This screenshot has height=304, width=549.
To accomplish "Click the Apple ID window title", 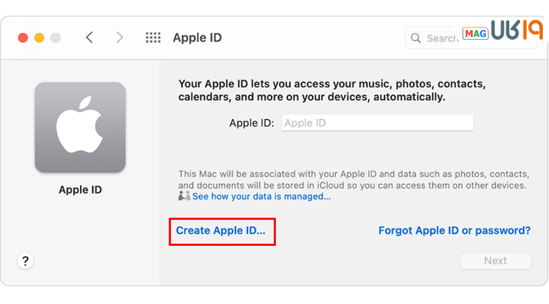I will click(197, 38).
